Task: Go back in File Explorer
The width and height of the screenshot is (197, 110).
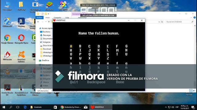Action: pos(38,22)
